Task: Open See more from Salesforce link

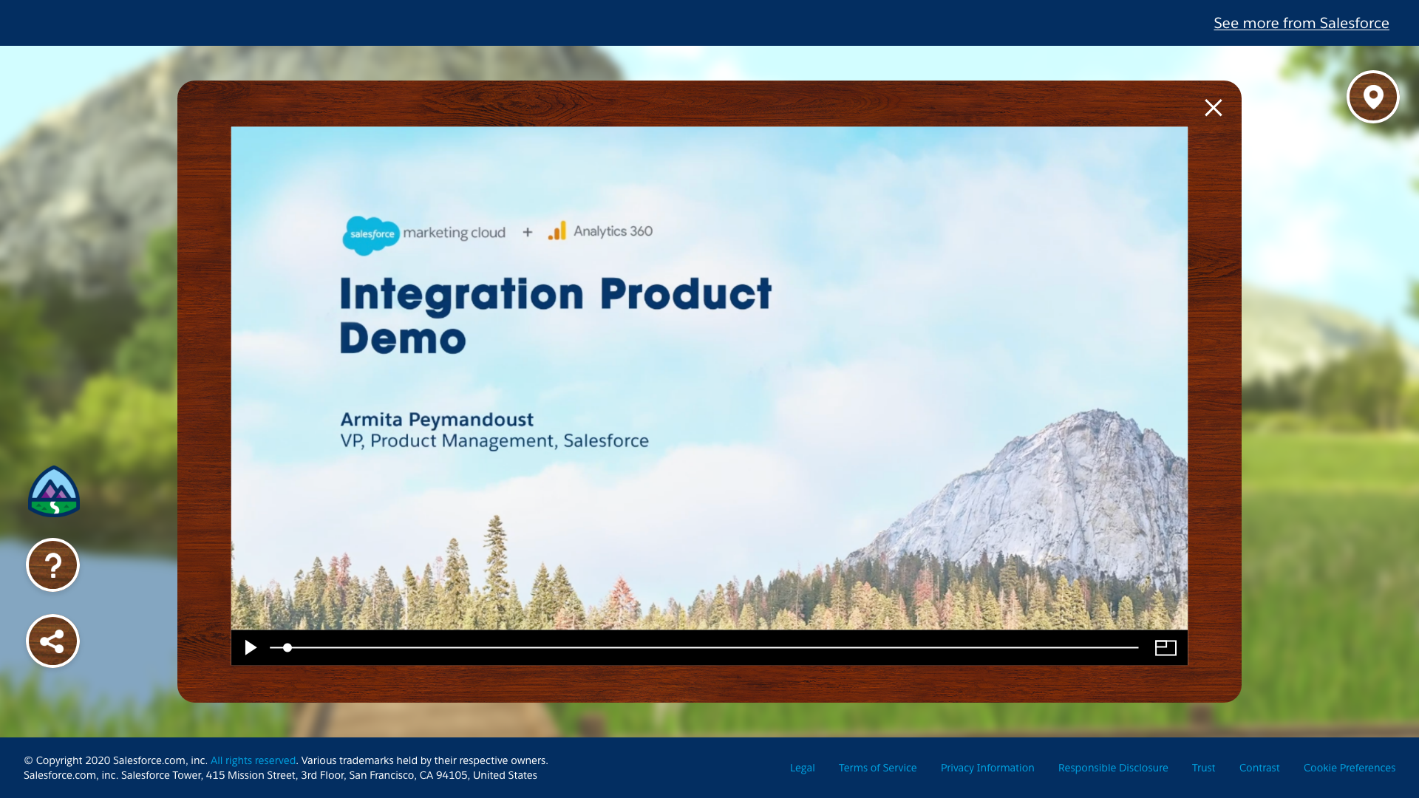Action: [x=1301, y=23]
